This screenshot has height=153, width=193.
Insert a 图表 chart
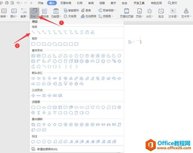click(x=86, y=10)
